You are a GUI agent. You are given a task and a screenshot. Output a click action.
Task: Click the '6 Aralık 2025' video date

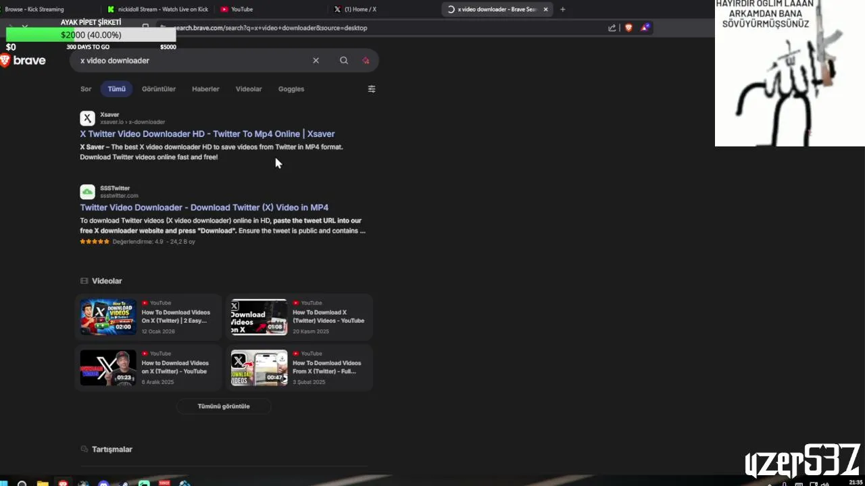click(x=157, y=382)
